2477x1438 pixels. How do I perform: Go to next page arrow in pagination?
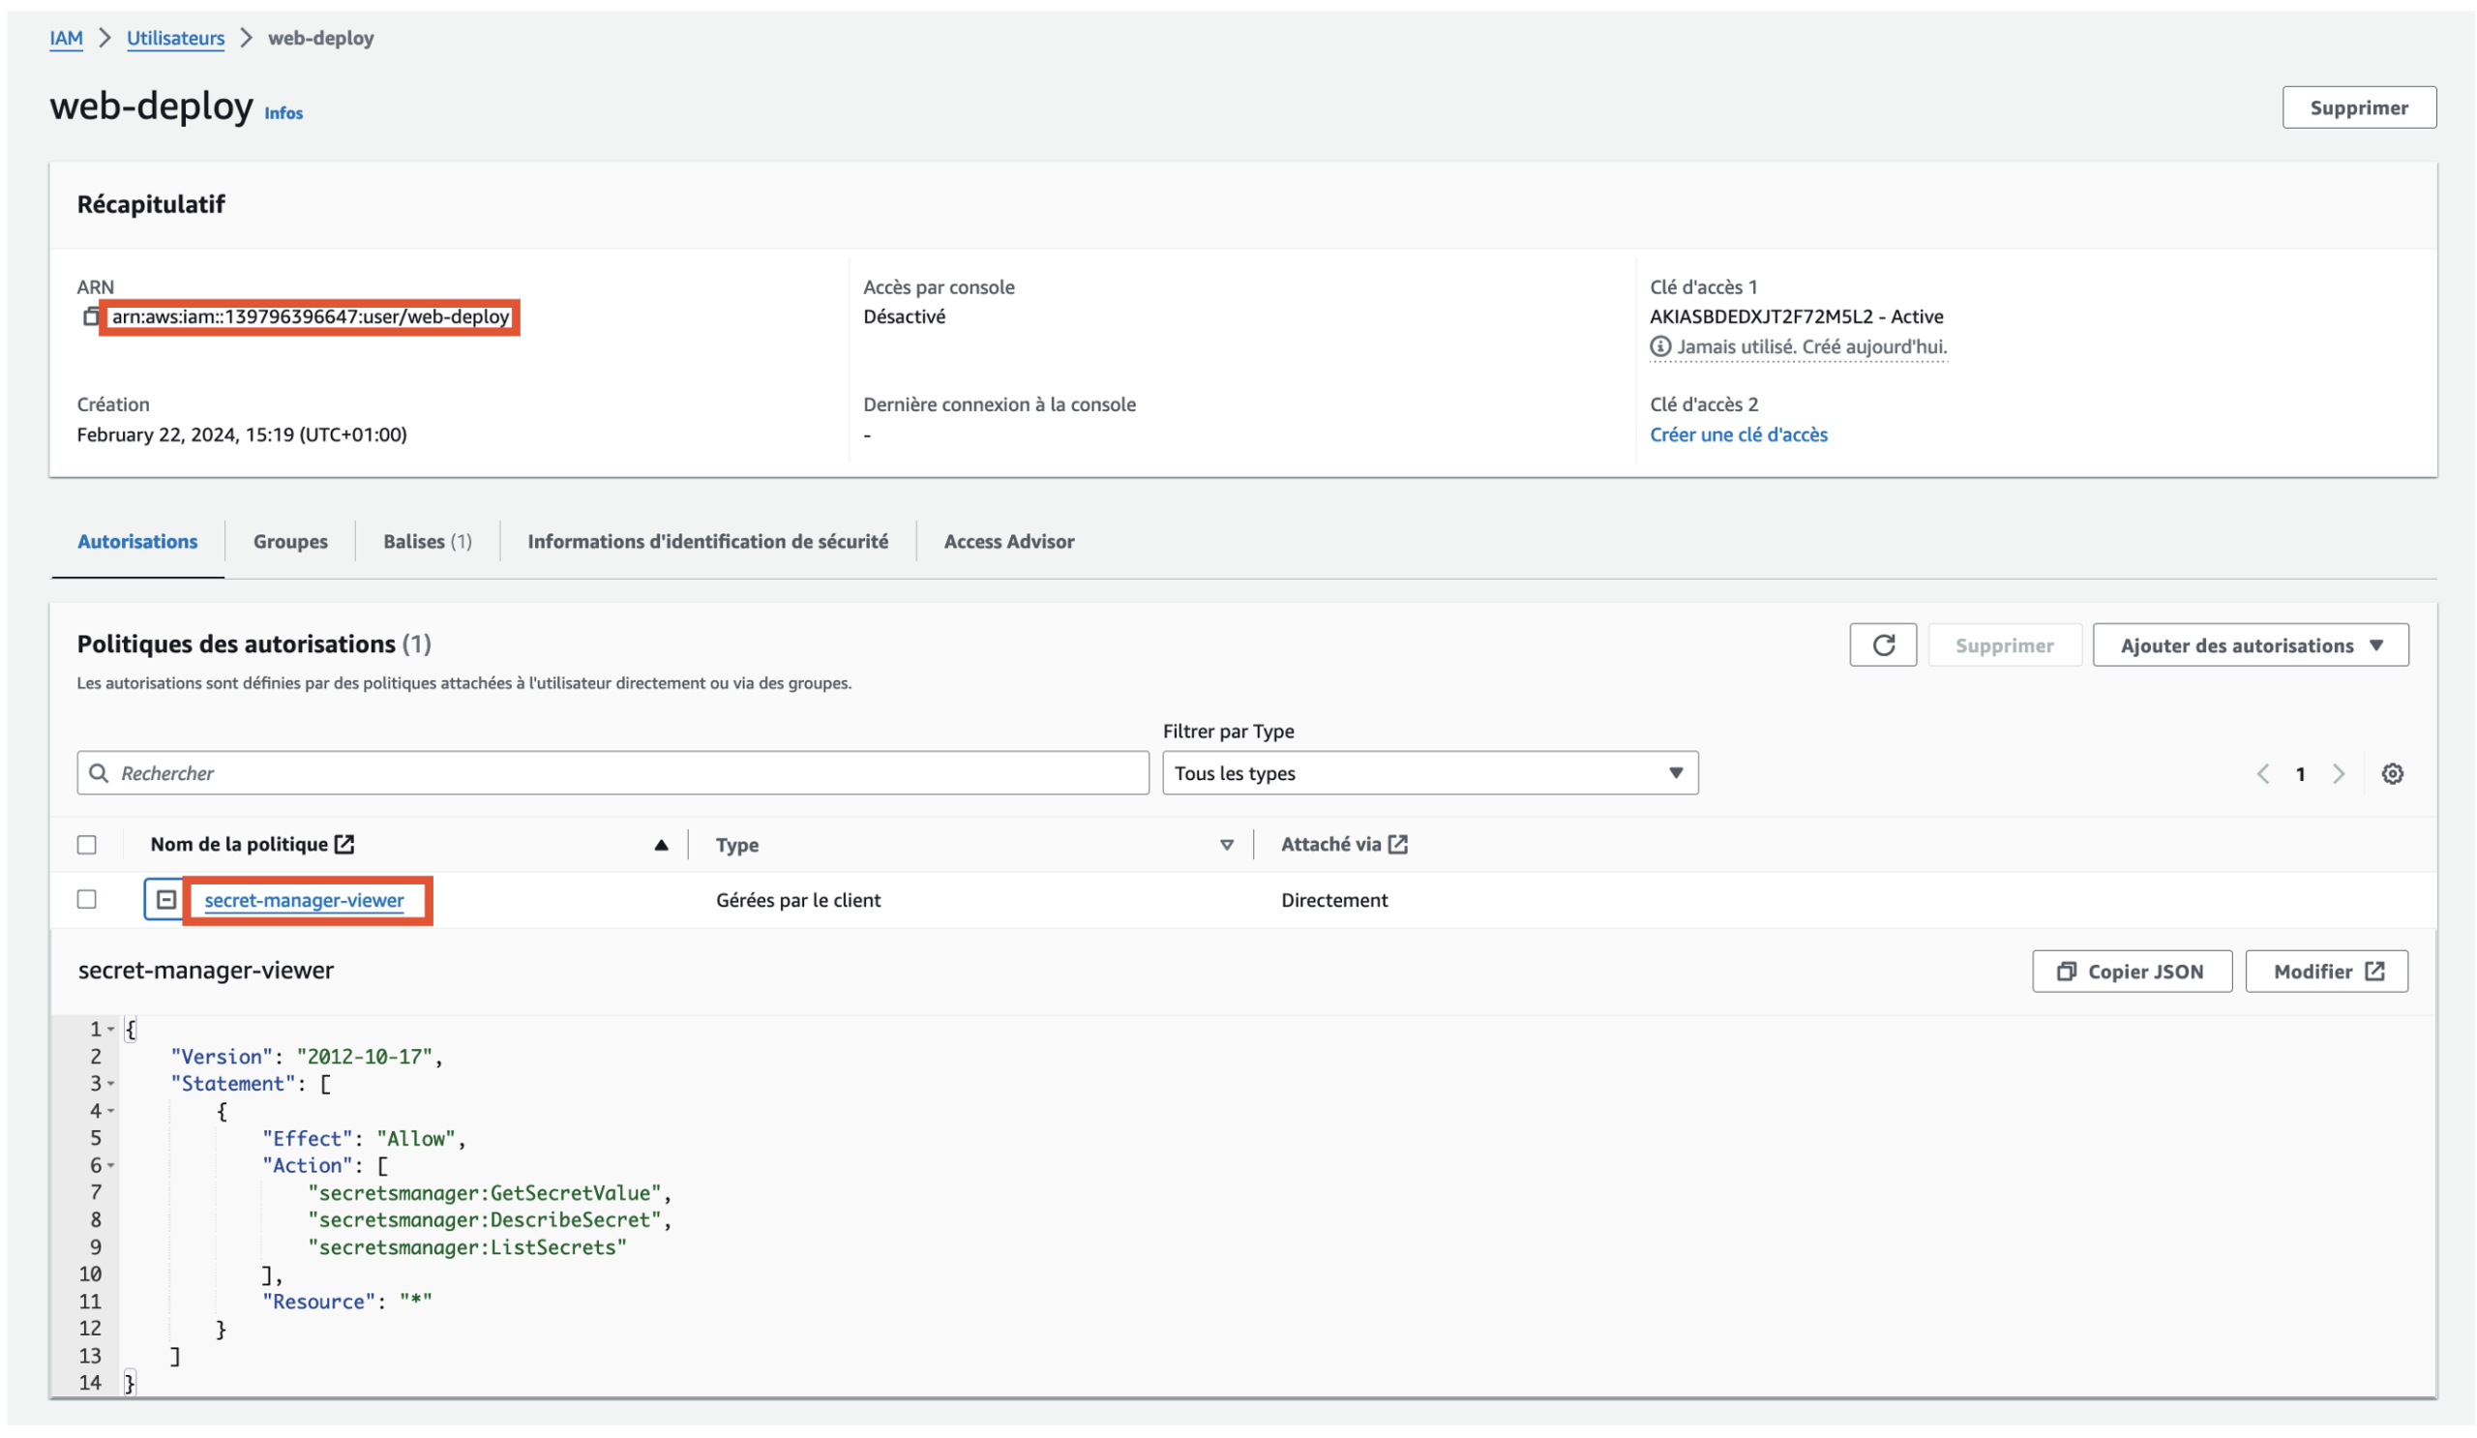(x=2338, y=773)
